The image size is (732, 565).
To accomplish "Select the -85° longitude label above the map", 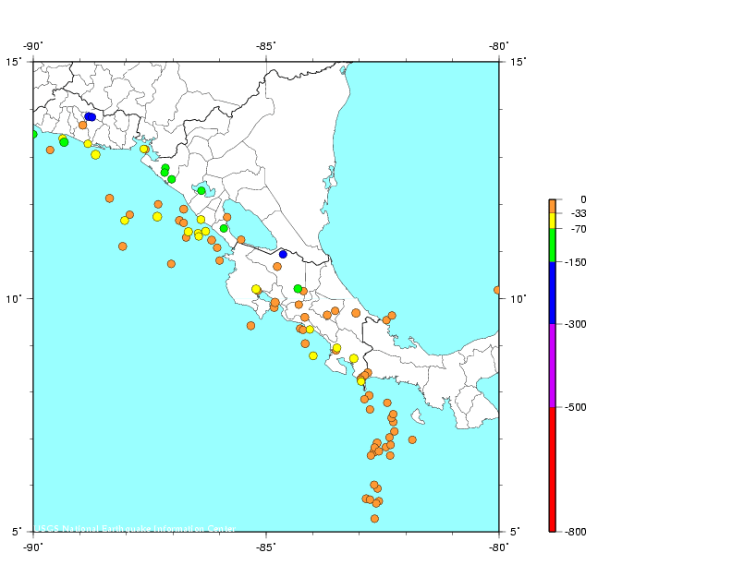I will pyautogui.click(x=266, y=47).
